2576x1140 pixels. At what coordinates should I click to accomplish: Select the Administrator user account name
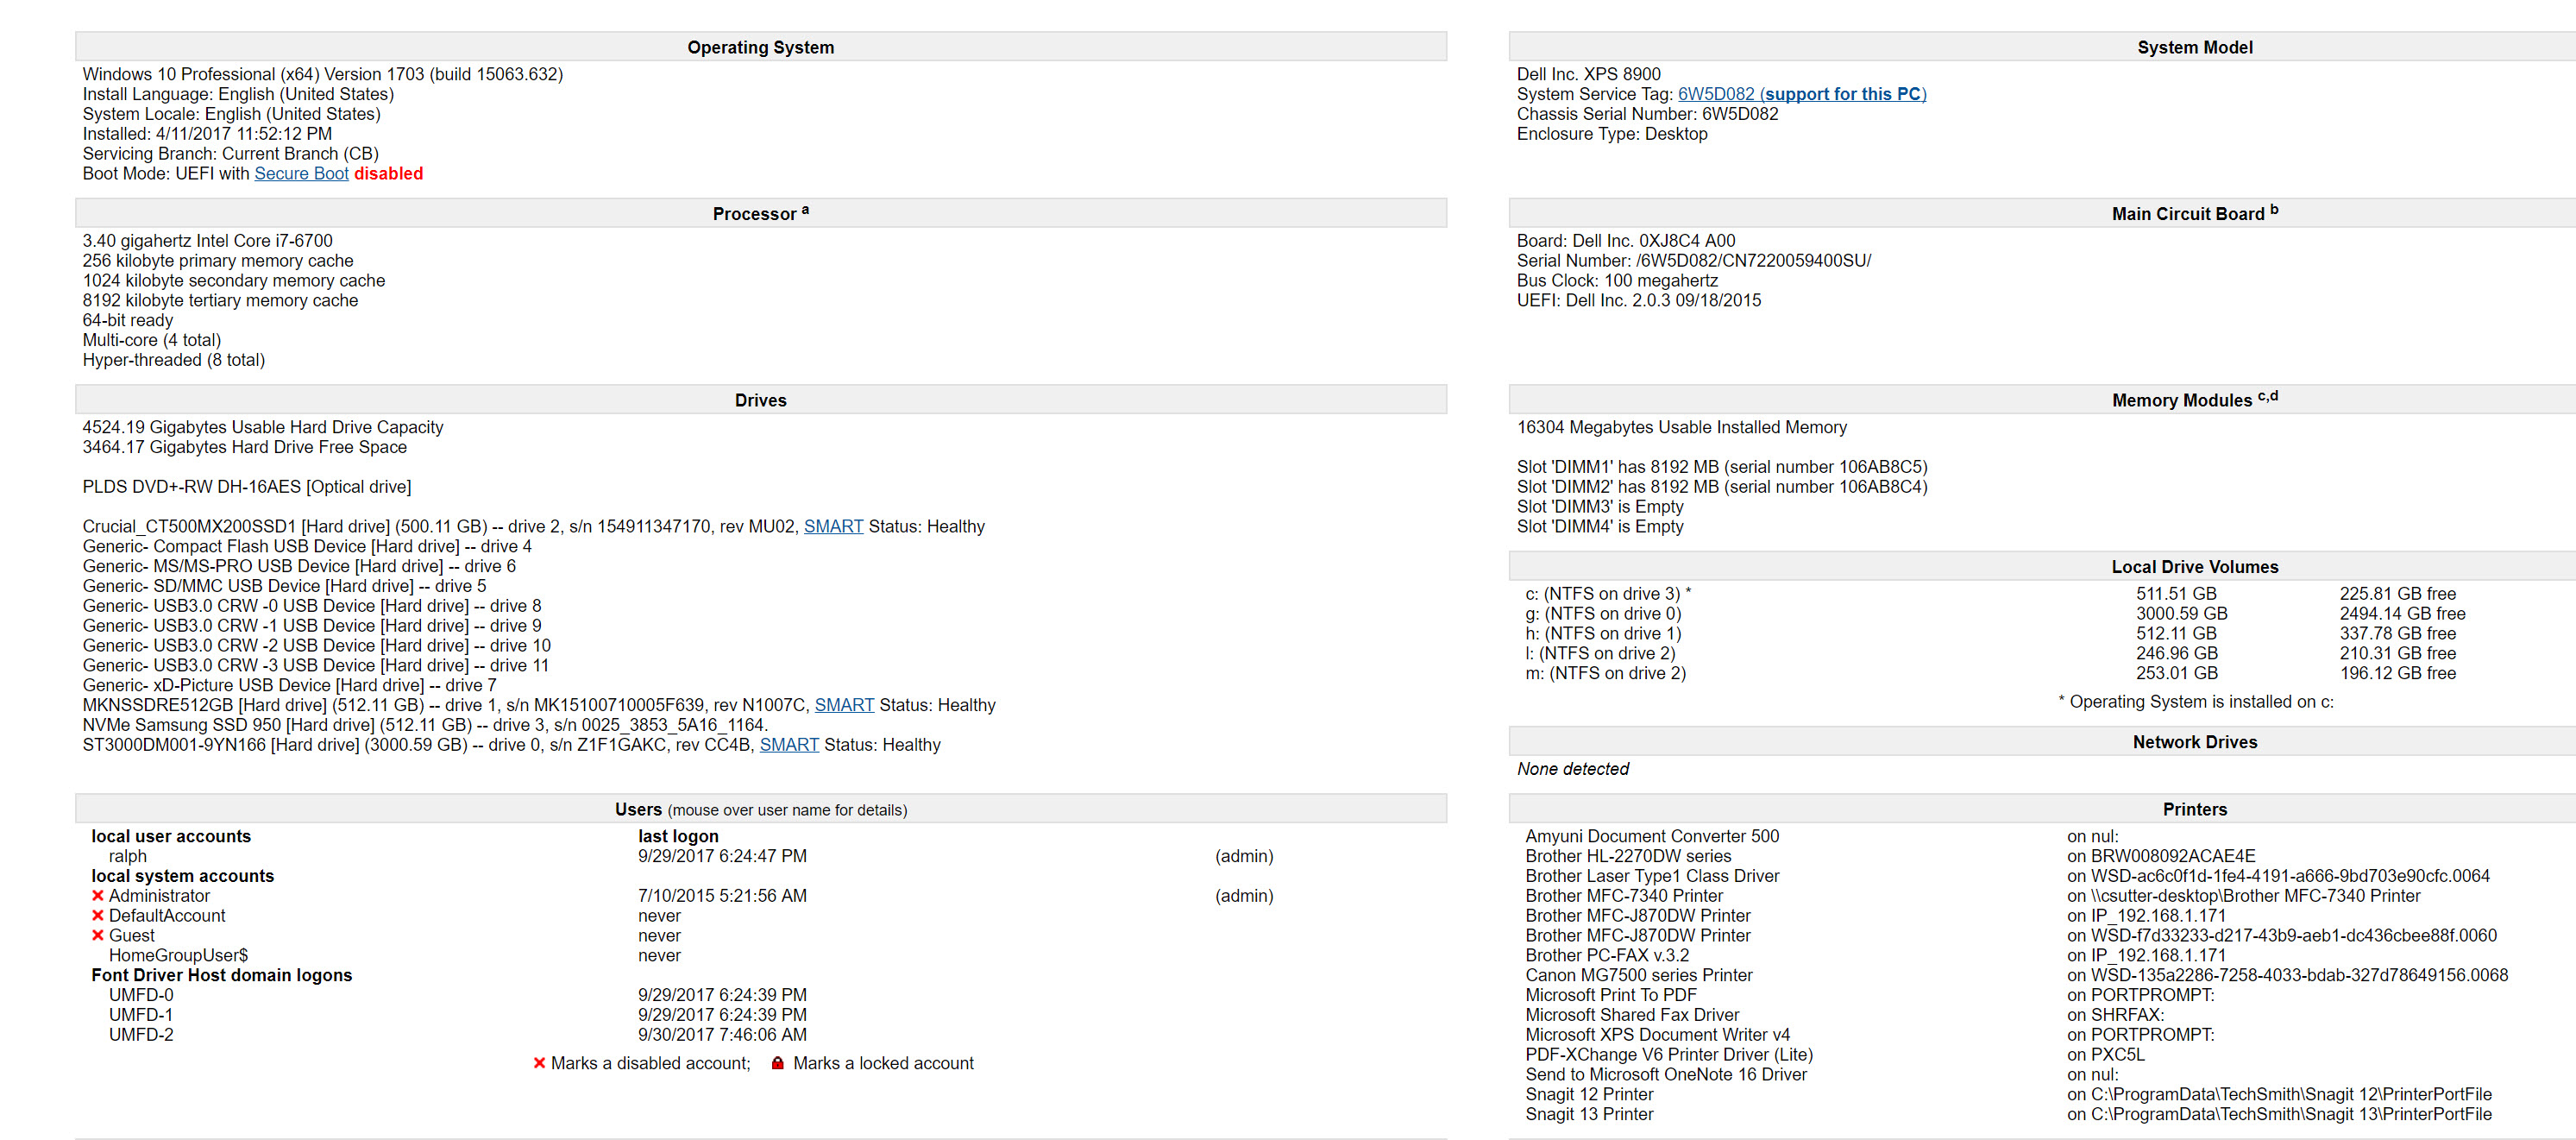[159, 896]
